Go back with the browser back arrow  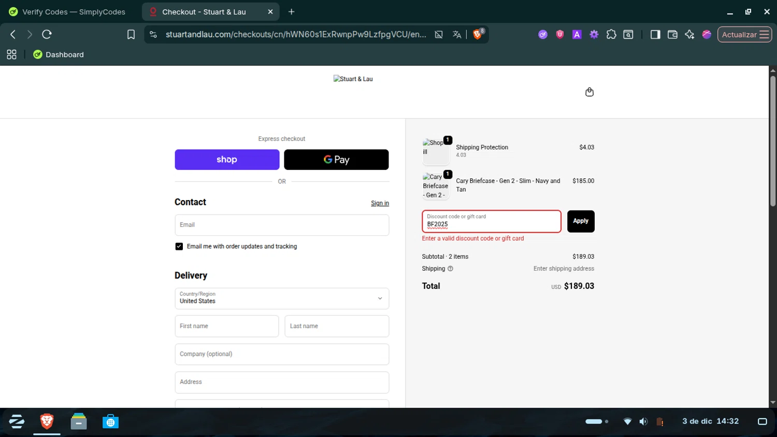coord(13,34)
